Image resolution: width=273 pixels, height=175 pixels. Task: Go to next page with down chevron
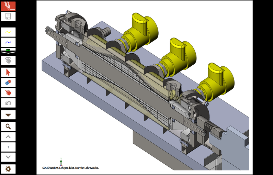[8, 157]
